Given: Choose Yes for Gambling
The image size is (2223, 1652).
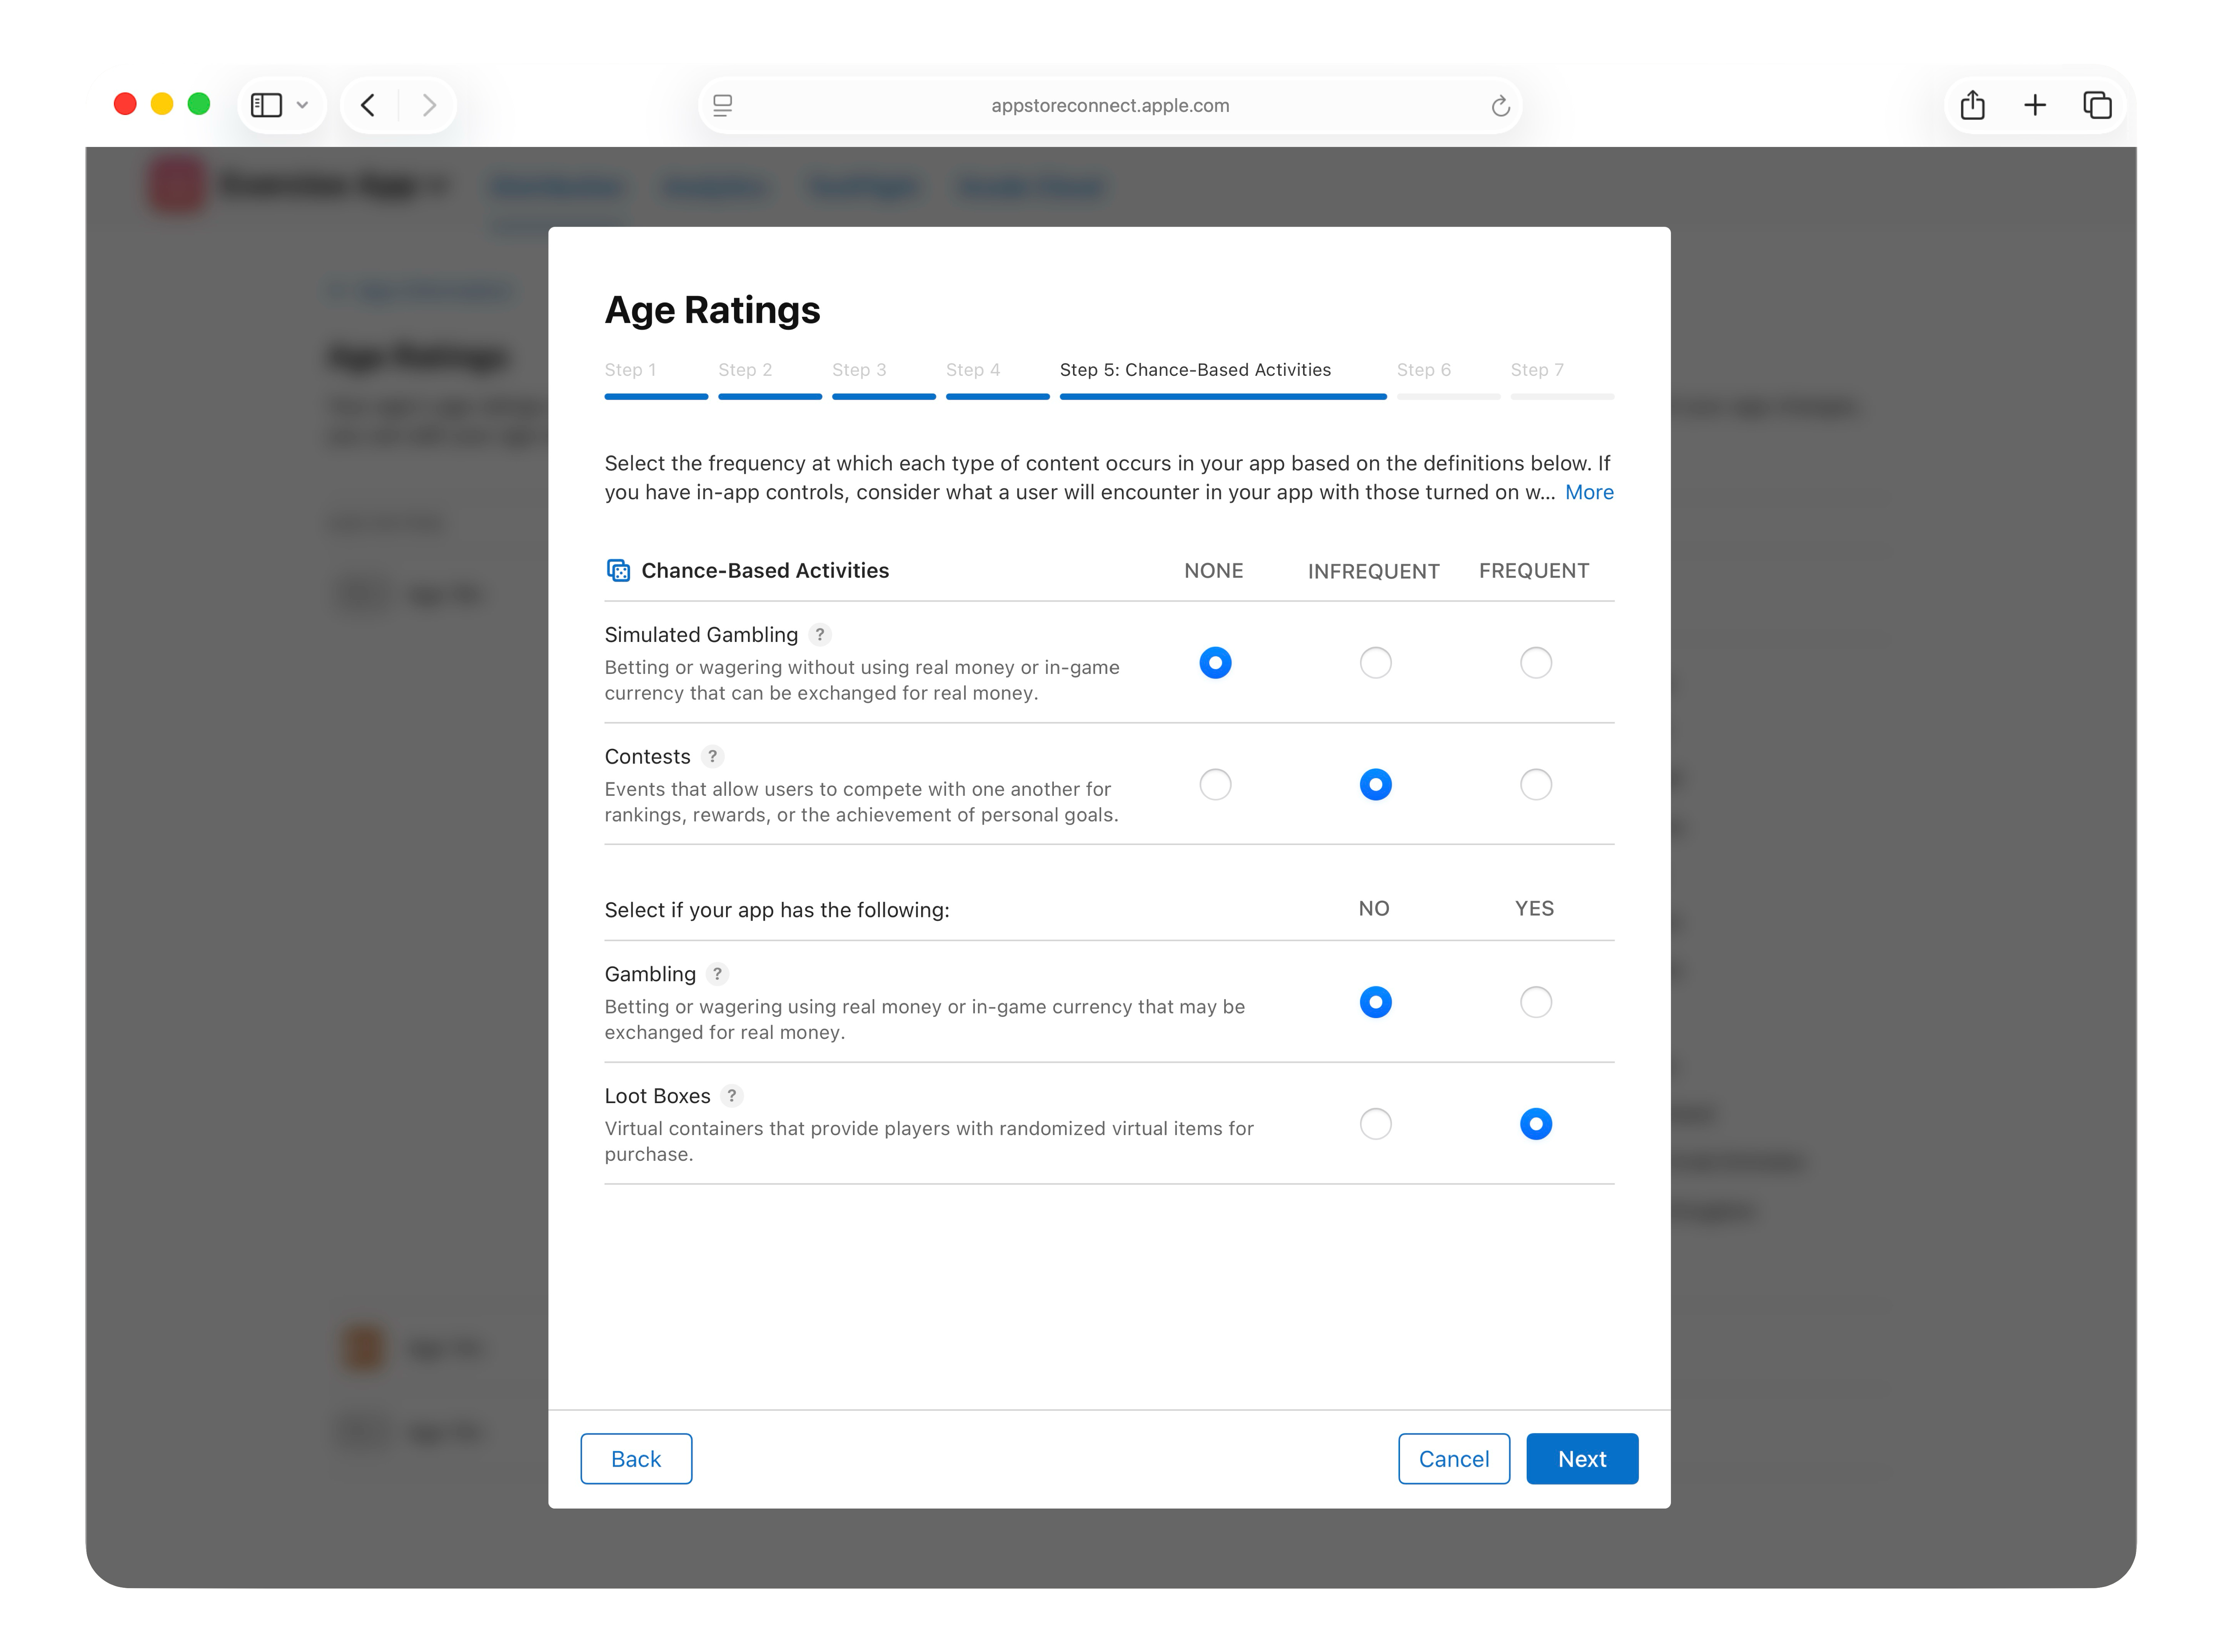Looking at the screenshot, I should point(1535,1002).
